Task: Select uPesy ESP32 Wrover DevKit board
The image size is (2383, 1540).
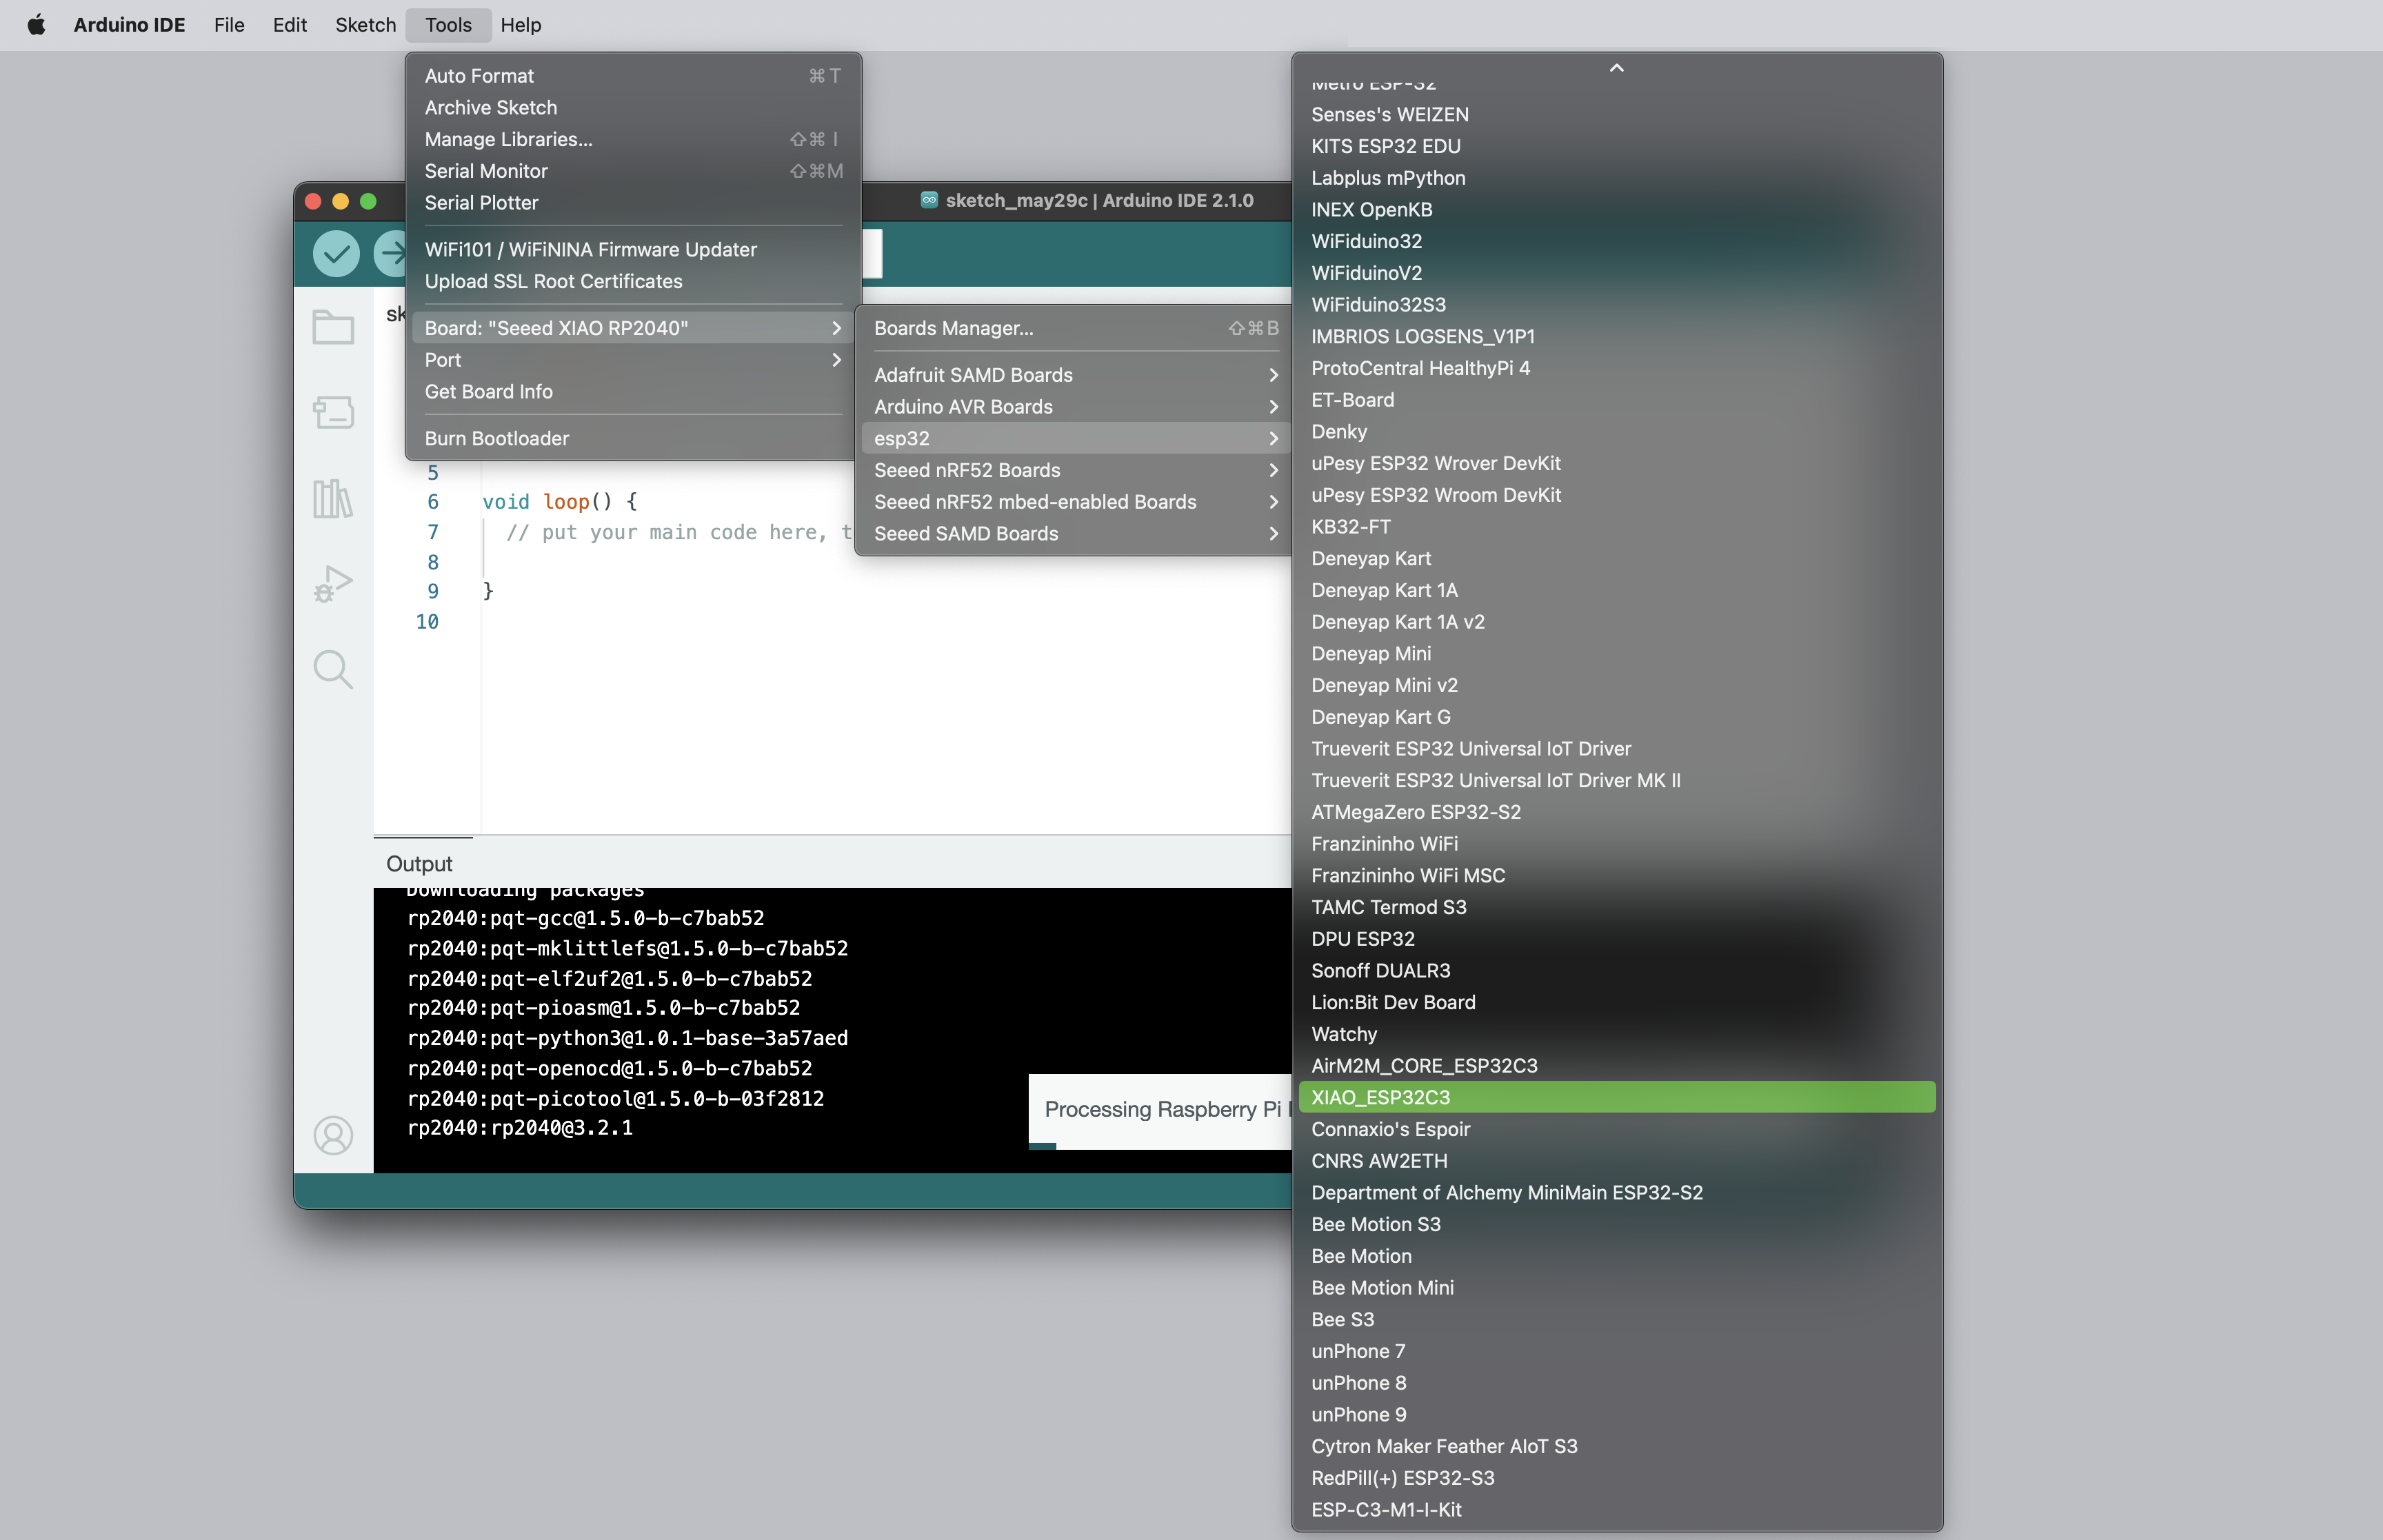Action: 1616,463
